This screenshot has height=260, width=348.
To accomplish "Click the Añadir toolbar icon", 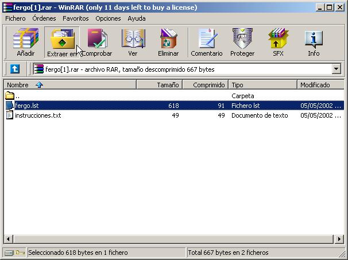I will pyautogui.click(x=25, y=42).
